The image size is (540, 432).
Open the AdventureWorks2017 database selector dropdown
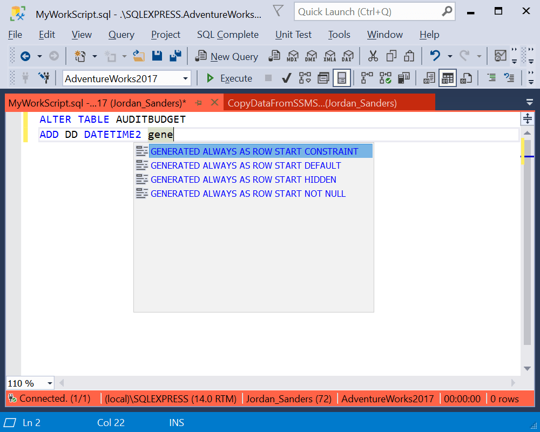click(186, 78)
